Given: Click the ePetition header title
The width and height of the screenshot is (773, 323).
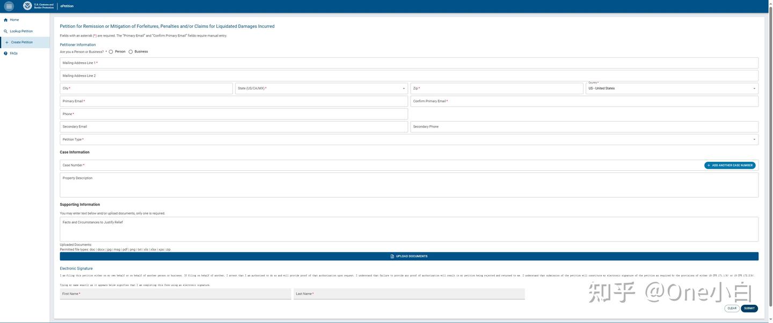Looking at the screenshot, I should 67,6.
